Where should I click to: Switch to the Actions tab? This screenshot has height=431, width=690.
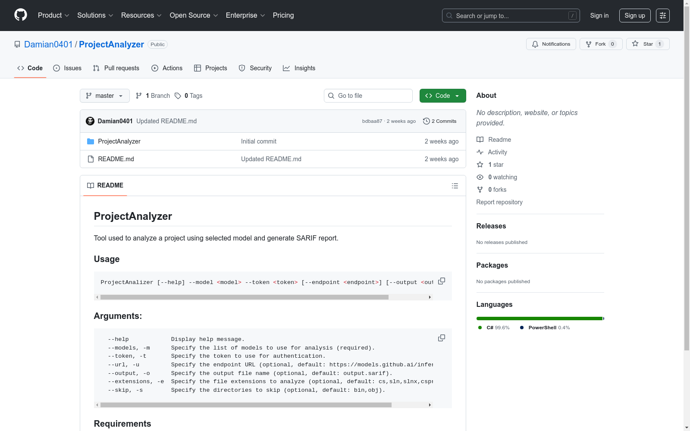click(x=167, y=68)
